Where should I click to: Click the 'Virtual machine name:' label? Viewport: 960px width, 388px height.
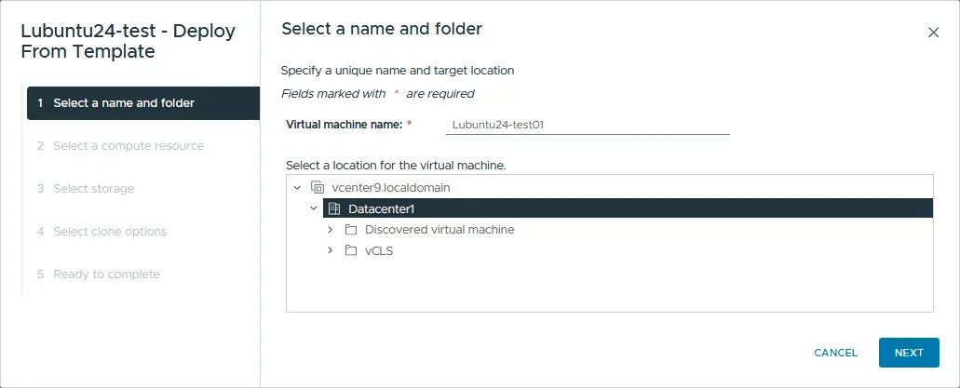[345, 125]
